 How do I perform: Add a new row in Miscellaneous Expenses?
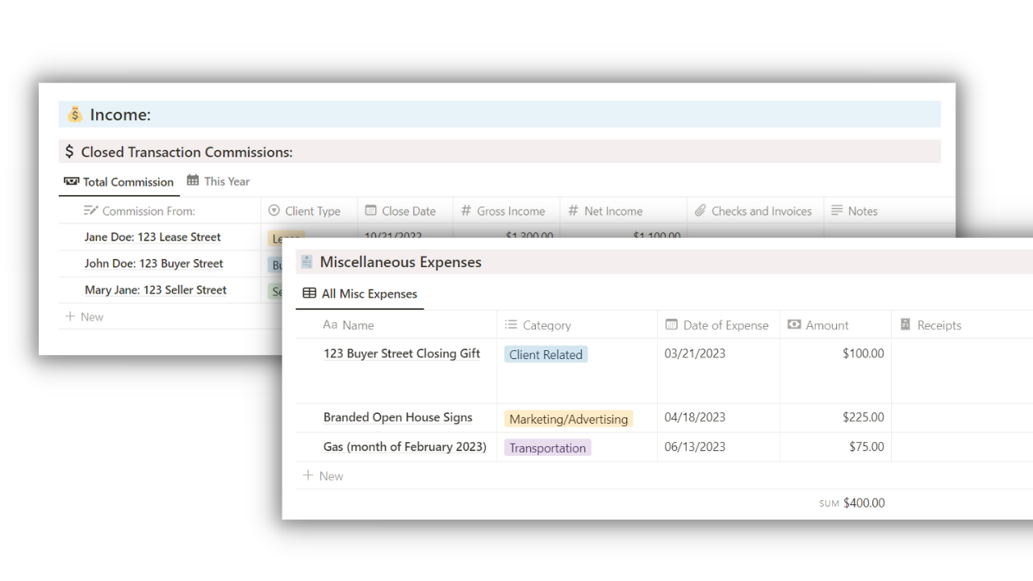pyautogui.click(x=323, y=475)
